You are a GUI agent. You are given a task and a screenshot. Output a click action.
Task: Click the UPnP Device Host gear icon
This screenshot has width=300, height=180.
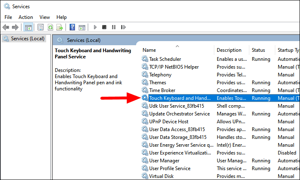[145, 122]
